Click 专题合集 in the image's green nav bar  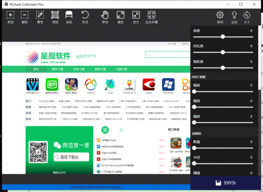coord(121,69)
